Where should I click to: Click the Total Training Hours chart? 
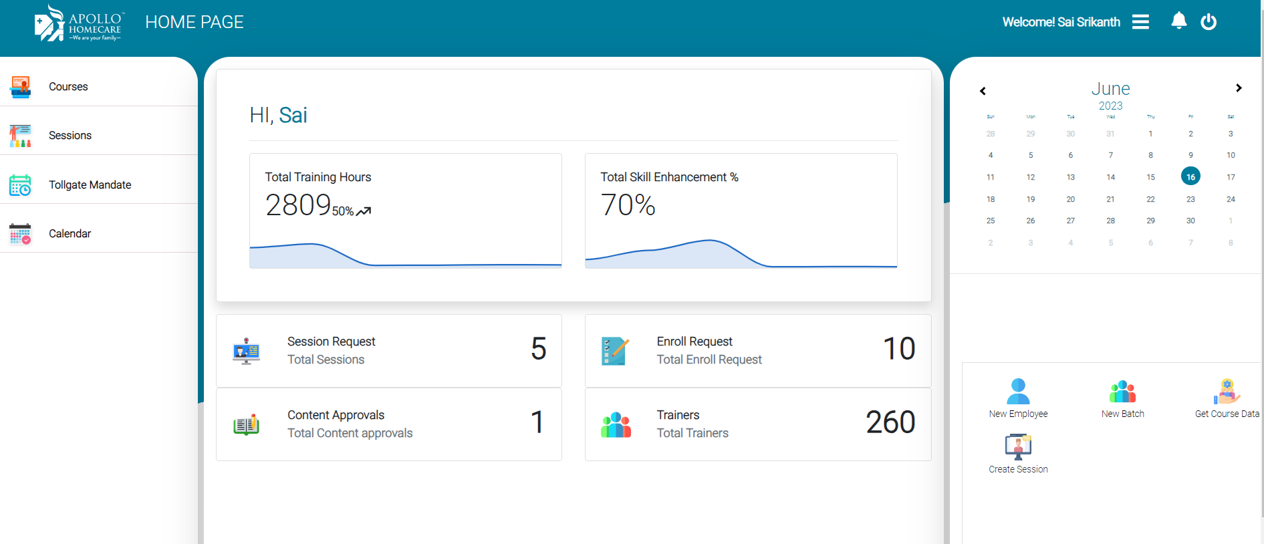tap(405, 254)
